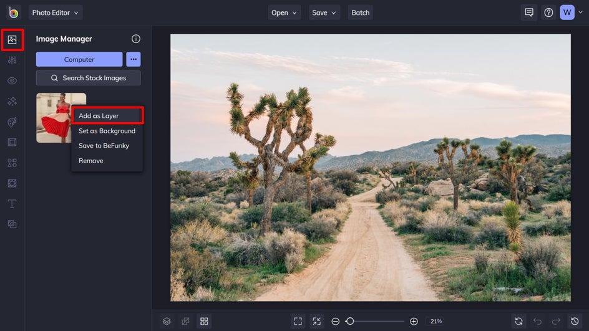589x331 pixels.
Task: Click Search Stock Images
Action: (88, 78)
